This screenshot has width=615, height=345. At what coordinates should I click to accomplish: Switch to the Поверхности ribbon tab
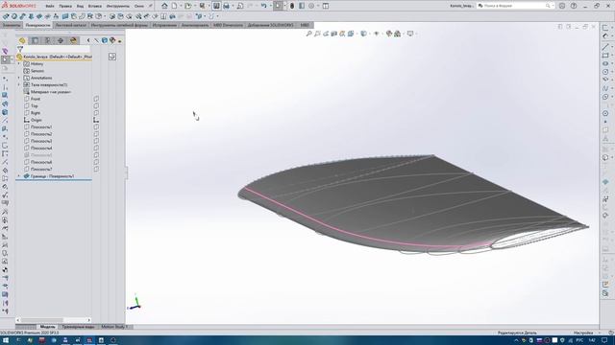[38, 25]
